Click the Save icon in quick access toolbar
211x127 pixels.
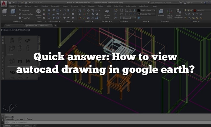18,3
